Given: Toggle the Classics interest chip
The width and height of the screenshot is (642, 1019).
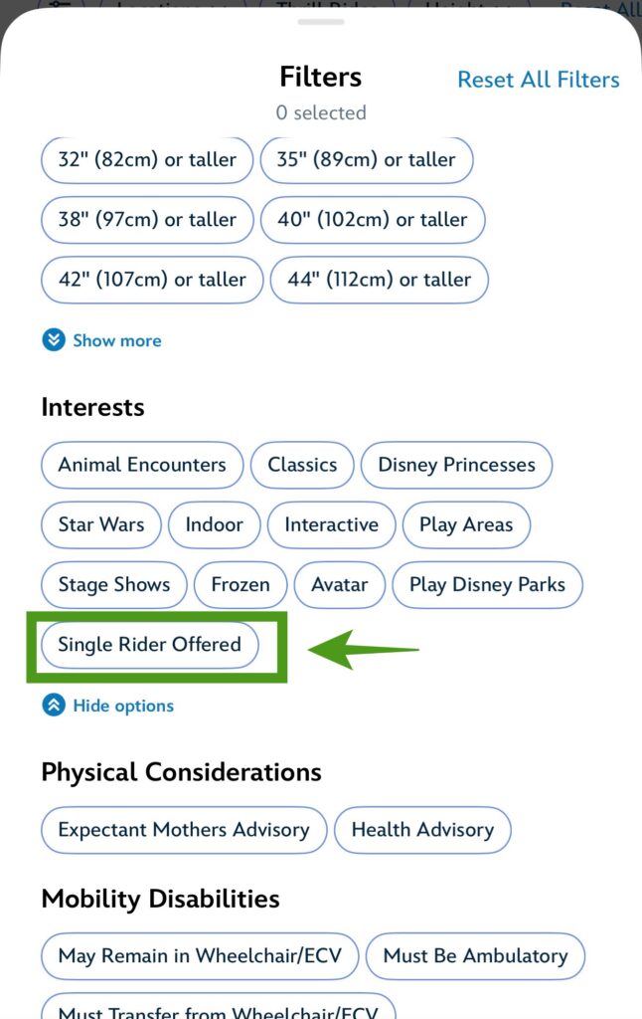Looking at the screenshot, I should pos(302,465).
